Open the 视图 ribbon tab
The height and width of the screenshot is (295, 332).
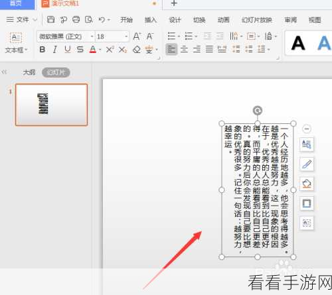point(315,20)
